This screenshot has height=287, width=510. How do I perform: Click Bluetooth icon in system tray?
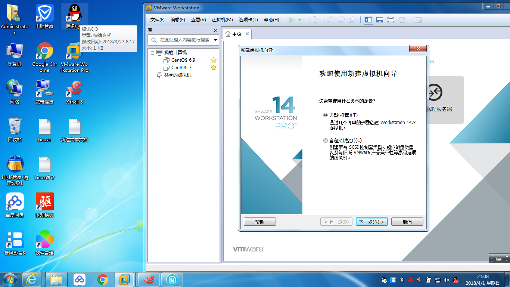point(402,280)
